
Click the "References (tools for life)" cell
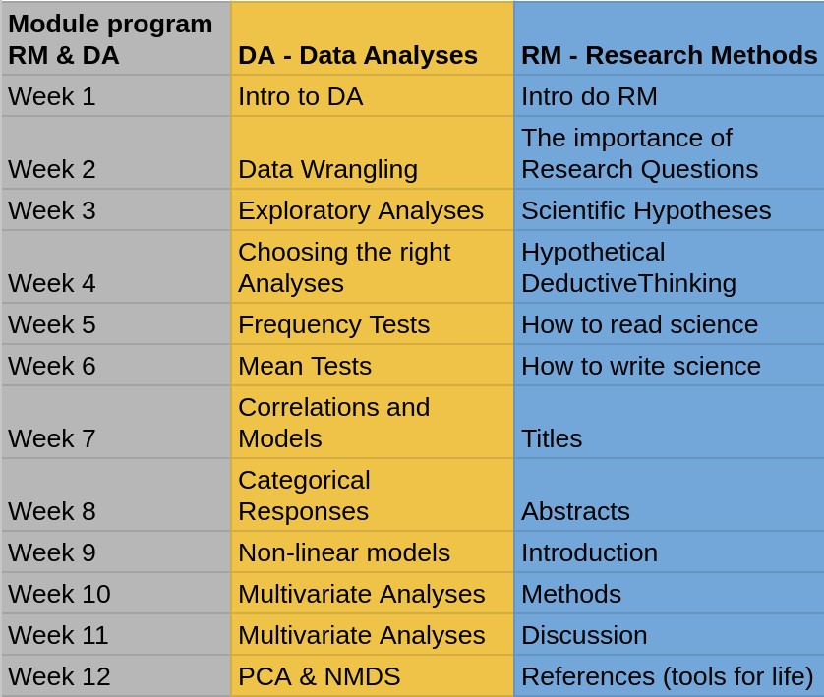click(669, 676)
